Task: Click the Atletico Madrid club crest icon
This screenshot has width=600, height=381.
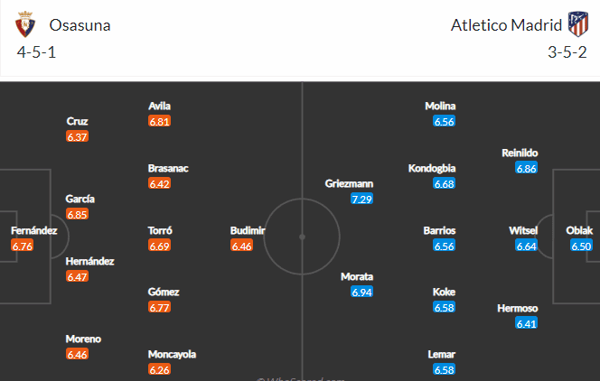Action: pos(577,24)
